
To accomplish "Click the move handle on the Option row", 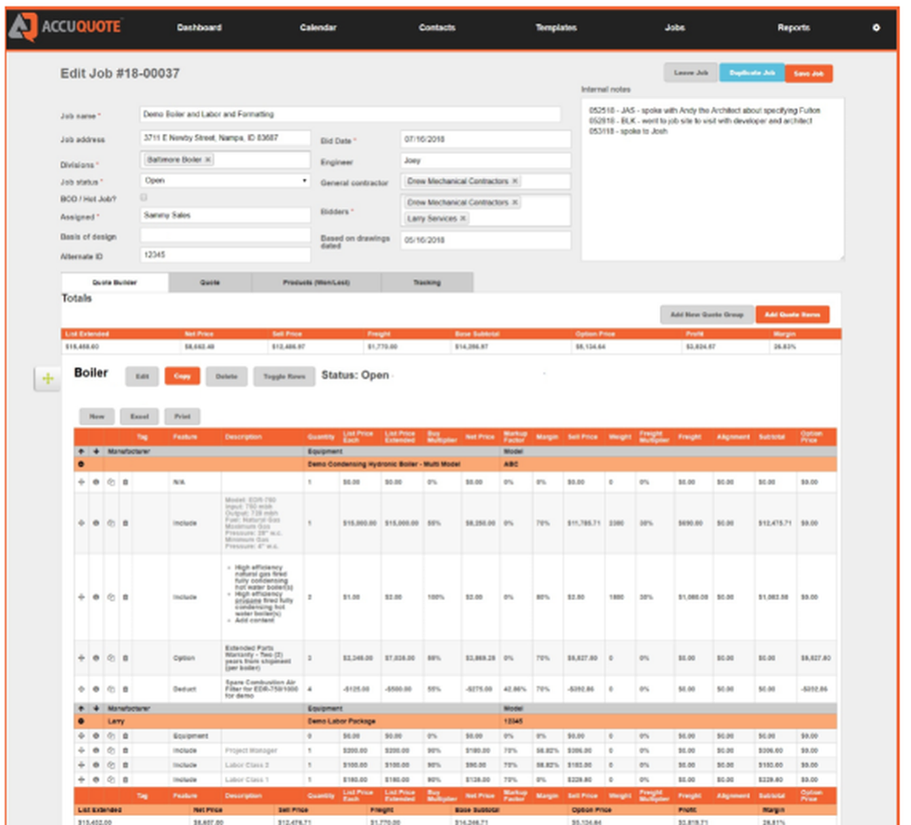I will [81, 658].
